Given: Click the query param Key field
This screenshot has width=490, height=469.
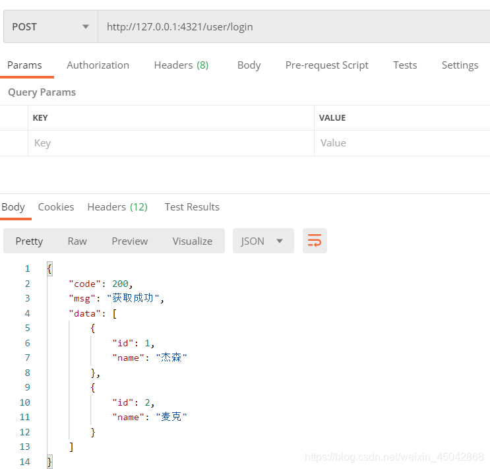Looking at the screenshot, I should [170, 143].
